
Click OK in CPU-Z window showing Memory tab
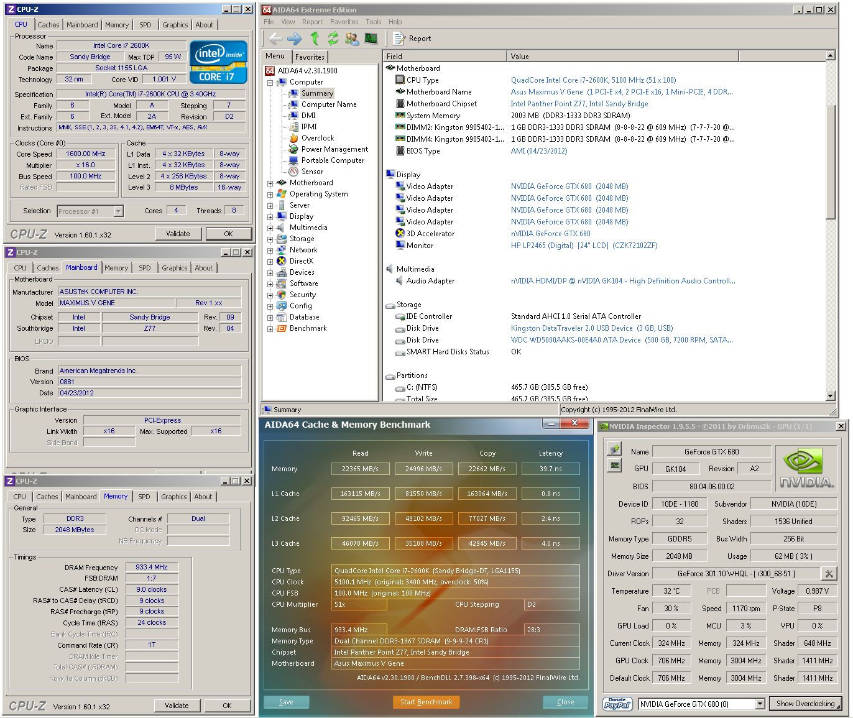tap(227, 706)
